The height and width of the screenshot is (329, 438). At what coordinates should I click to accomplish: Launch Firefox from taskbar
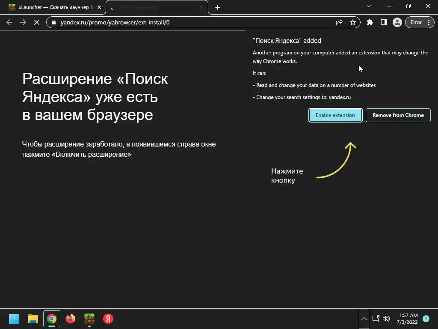[71, 319]
